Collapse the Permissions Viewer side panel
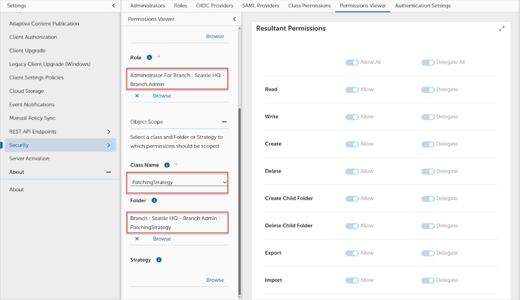This screenshot has width=520, height=300. 235,19
